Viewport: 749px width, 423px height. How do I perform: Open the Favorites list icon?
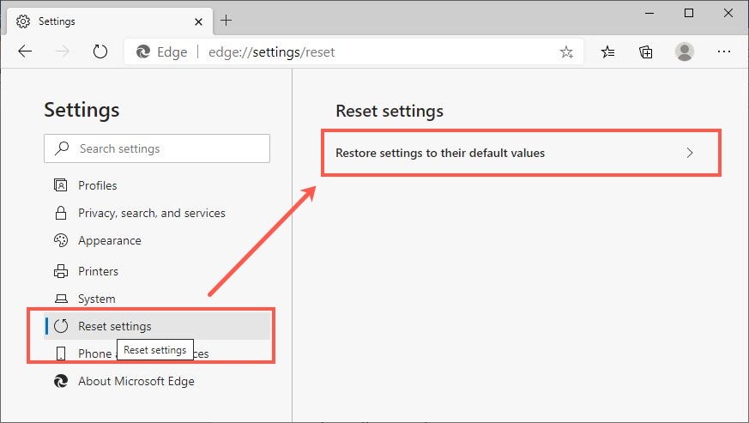[x=608, y=52]
